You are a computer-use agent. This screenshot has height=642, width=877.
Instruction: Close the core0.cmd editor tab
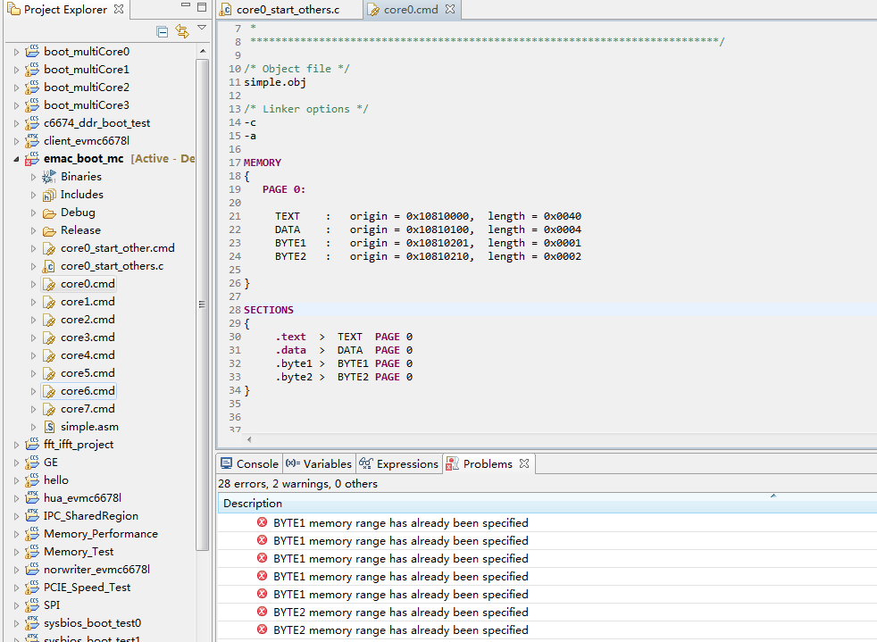click(450, 10)
